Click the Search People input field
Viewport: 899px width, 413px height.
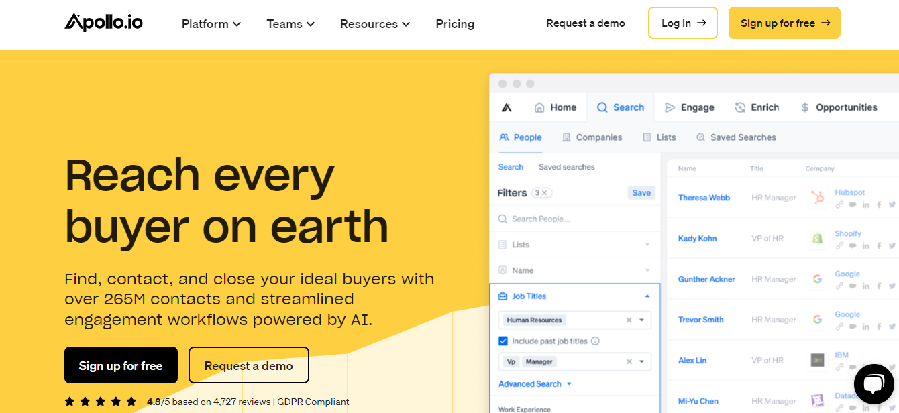pos(575,219)
